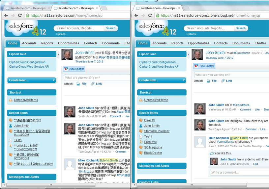Click left window search accounts field

pyautogui.click(x=79, y=28)
